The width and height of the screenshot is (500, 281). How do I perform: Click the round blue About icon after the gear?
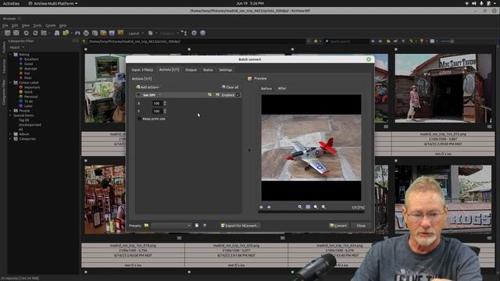tap(202, 33)
